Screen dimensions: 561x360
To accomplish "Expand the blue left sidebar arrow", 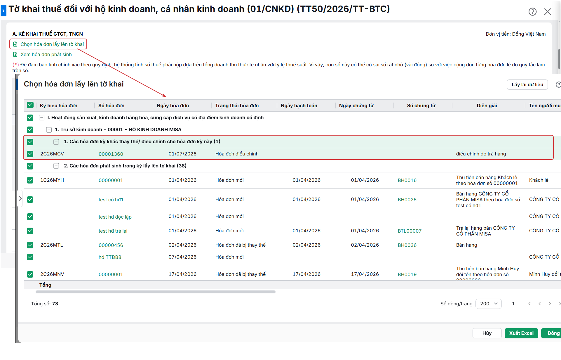I will coord(3,11).
